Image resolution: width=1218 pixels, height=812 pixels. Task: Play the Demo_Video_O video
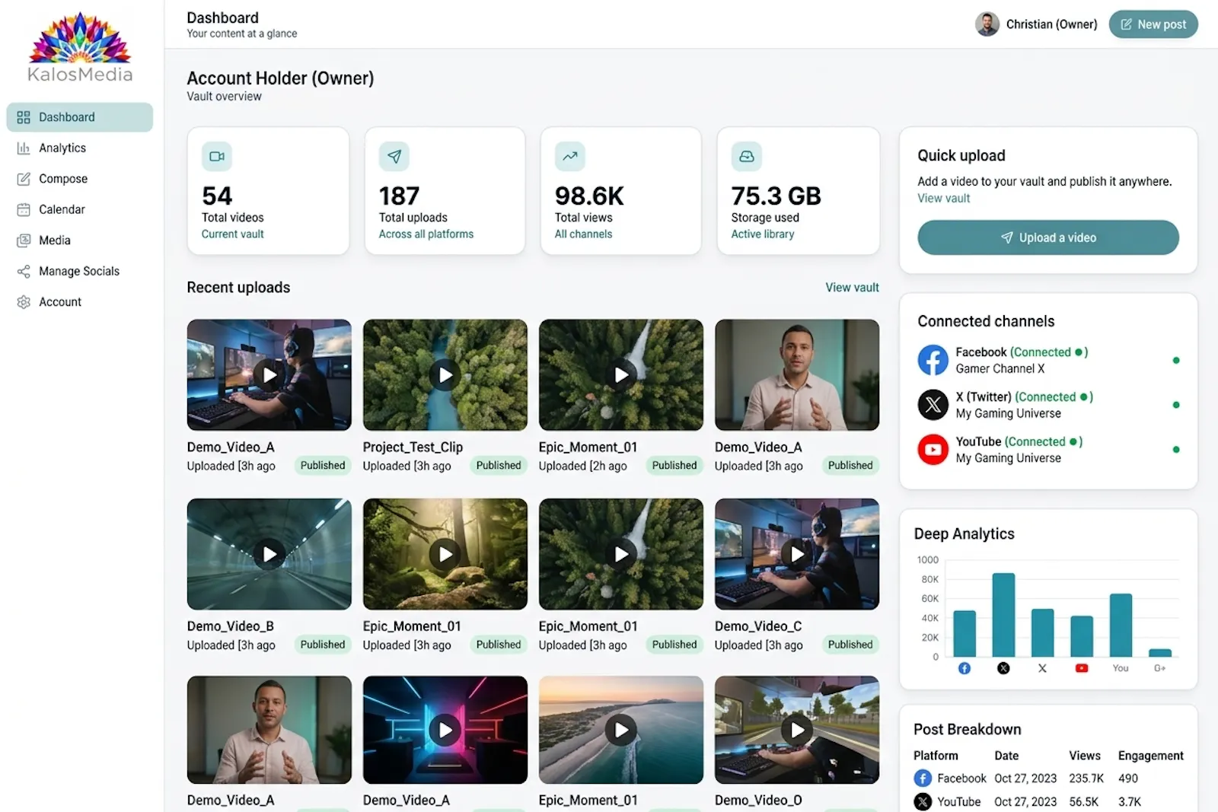point(797,731)
